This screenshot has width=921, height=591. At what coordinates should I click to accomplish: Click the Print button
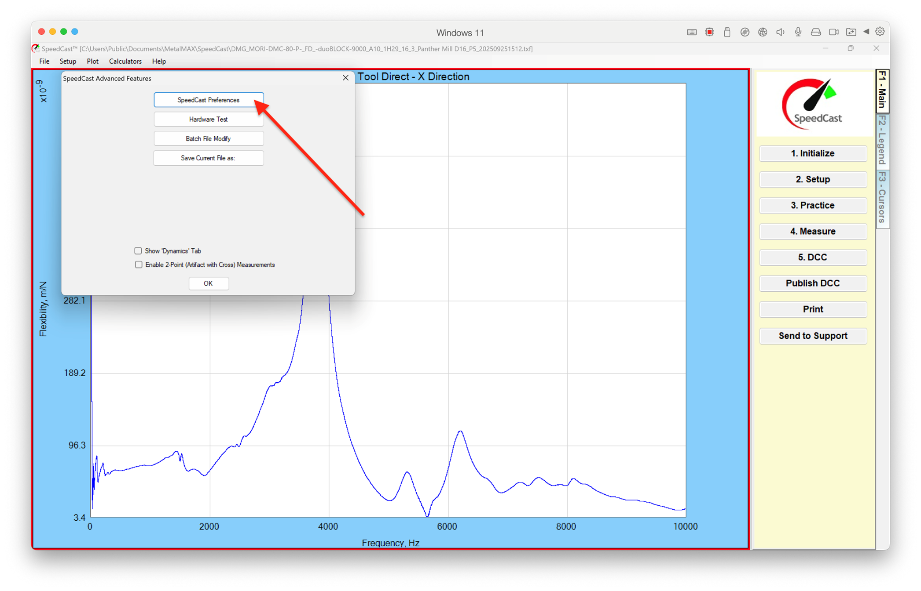point(813,309)
